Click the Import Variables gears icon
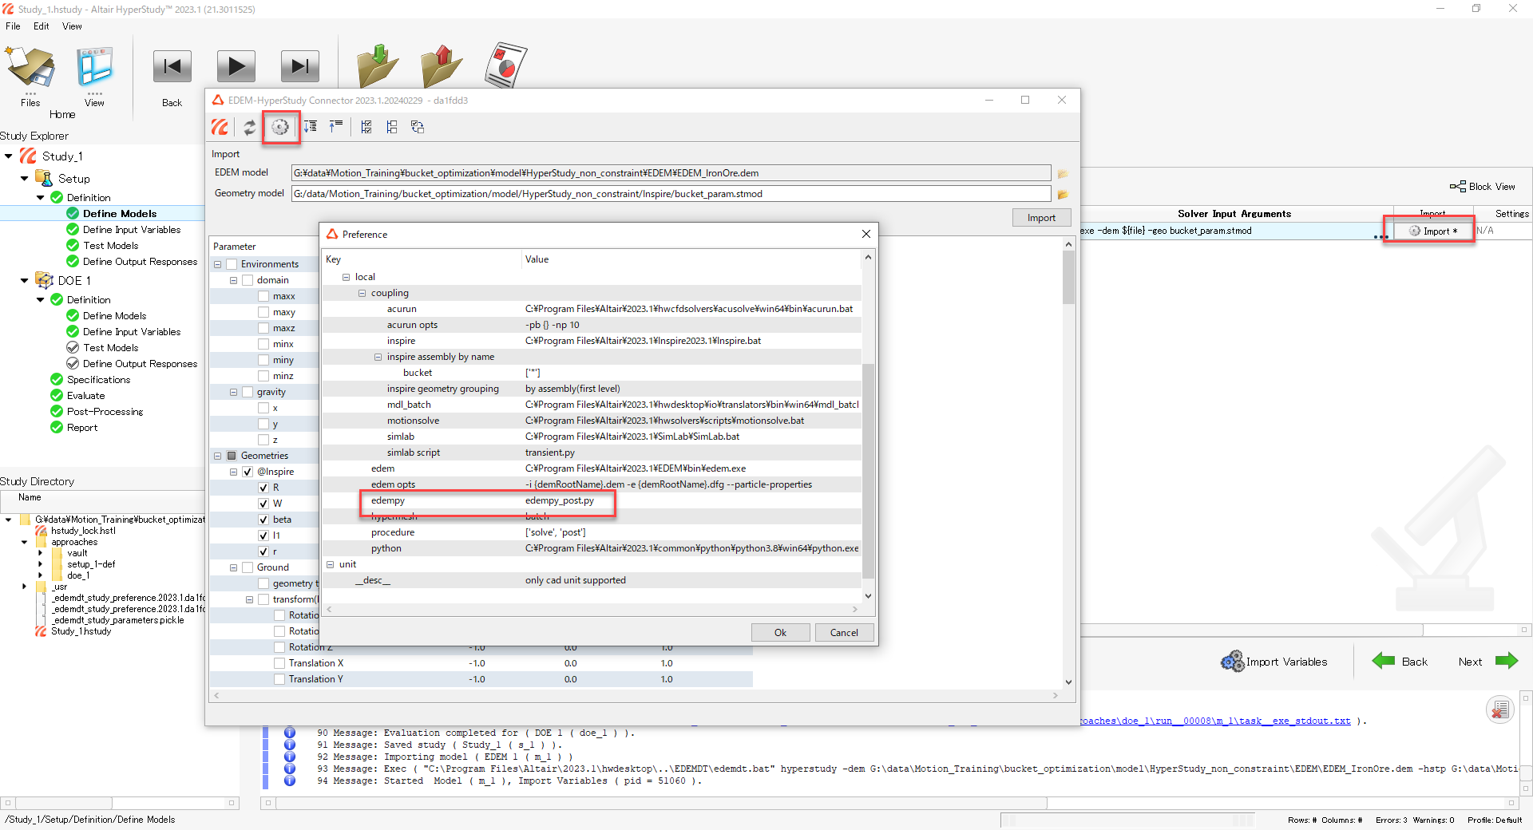The height and width of the screenshot is (830, 1533). tap(1233, 662)
